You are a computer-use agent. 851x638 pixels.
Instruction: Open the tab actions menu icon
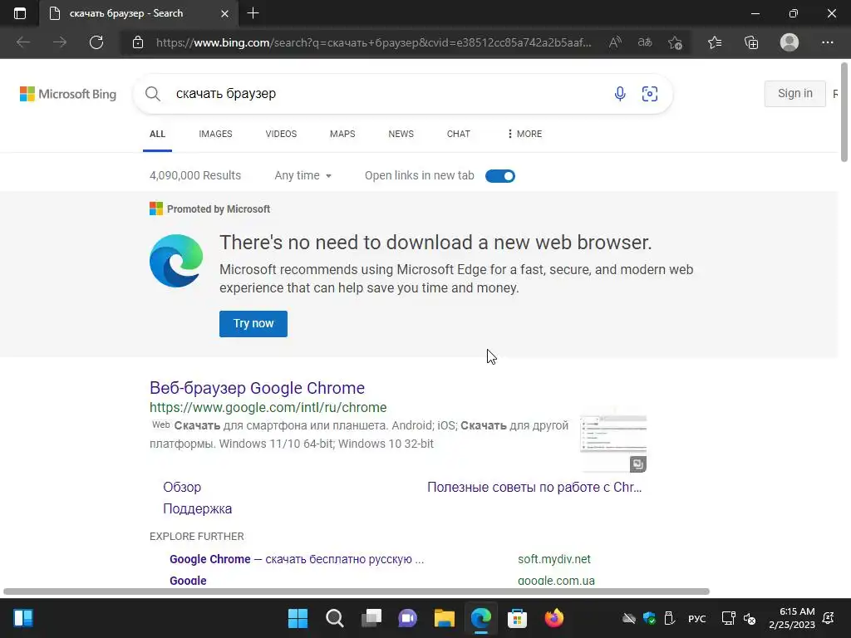20,13
